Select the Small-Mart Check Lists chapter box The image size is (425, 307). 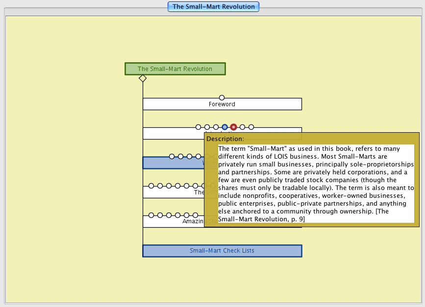(222, 251)
